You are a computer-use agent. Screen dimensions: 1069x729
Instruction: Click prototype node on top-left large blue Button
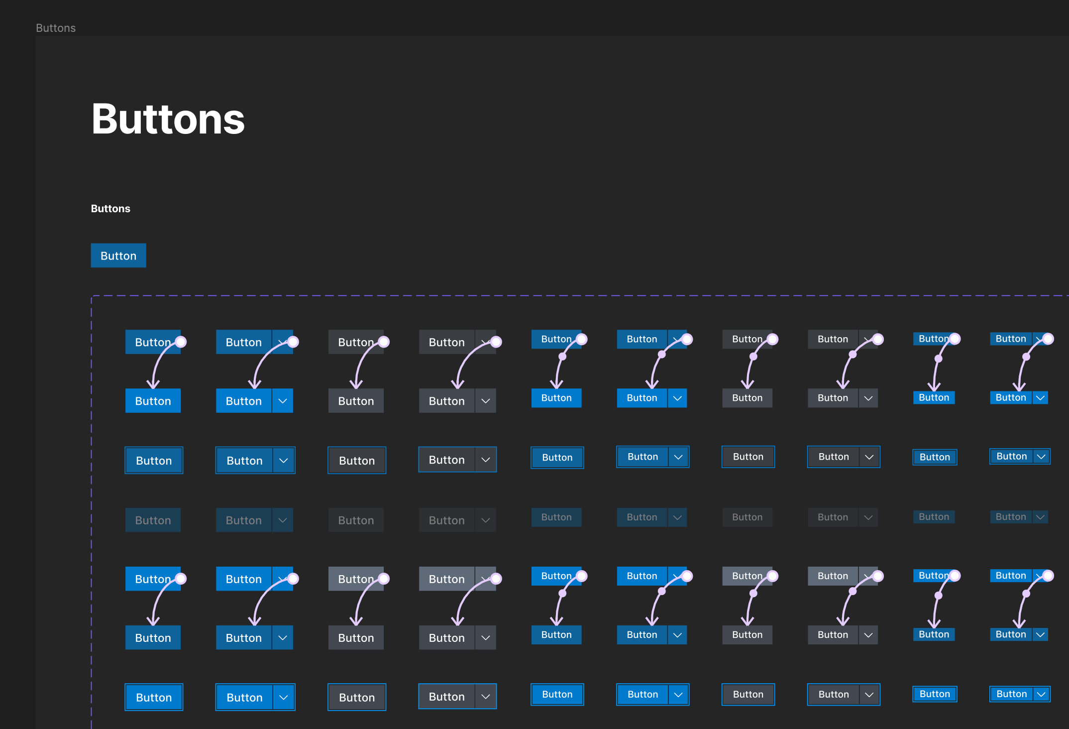tap(181, 342)
